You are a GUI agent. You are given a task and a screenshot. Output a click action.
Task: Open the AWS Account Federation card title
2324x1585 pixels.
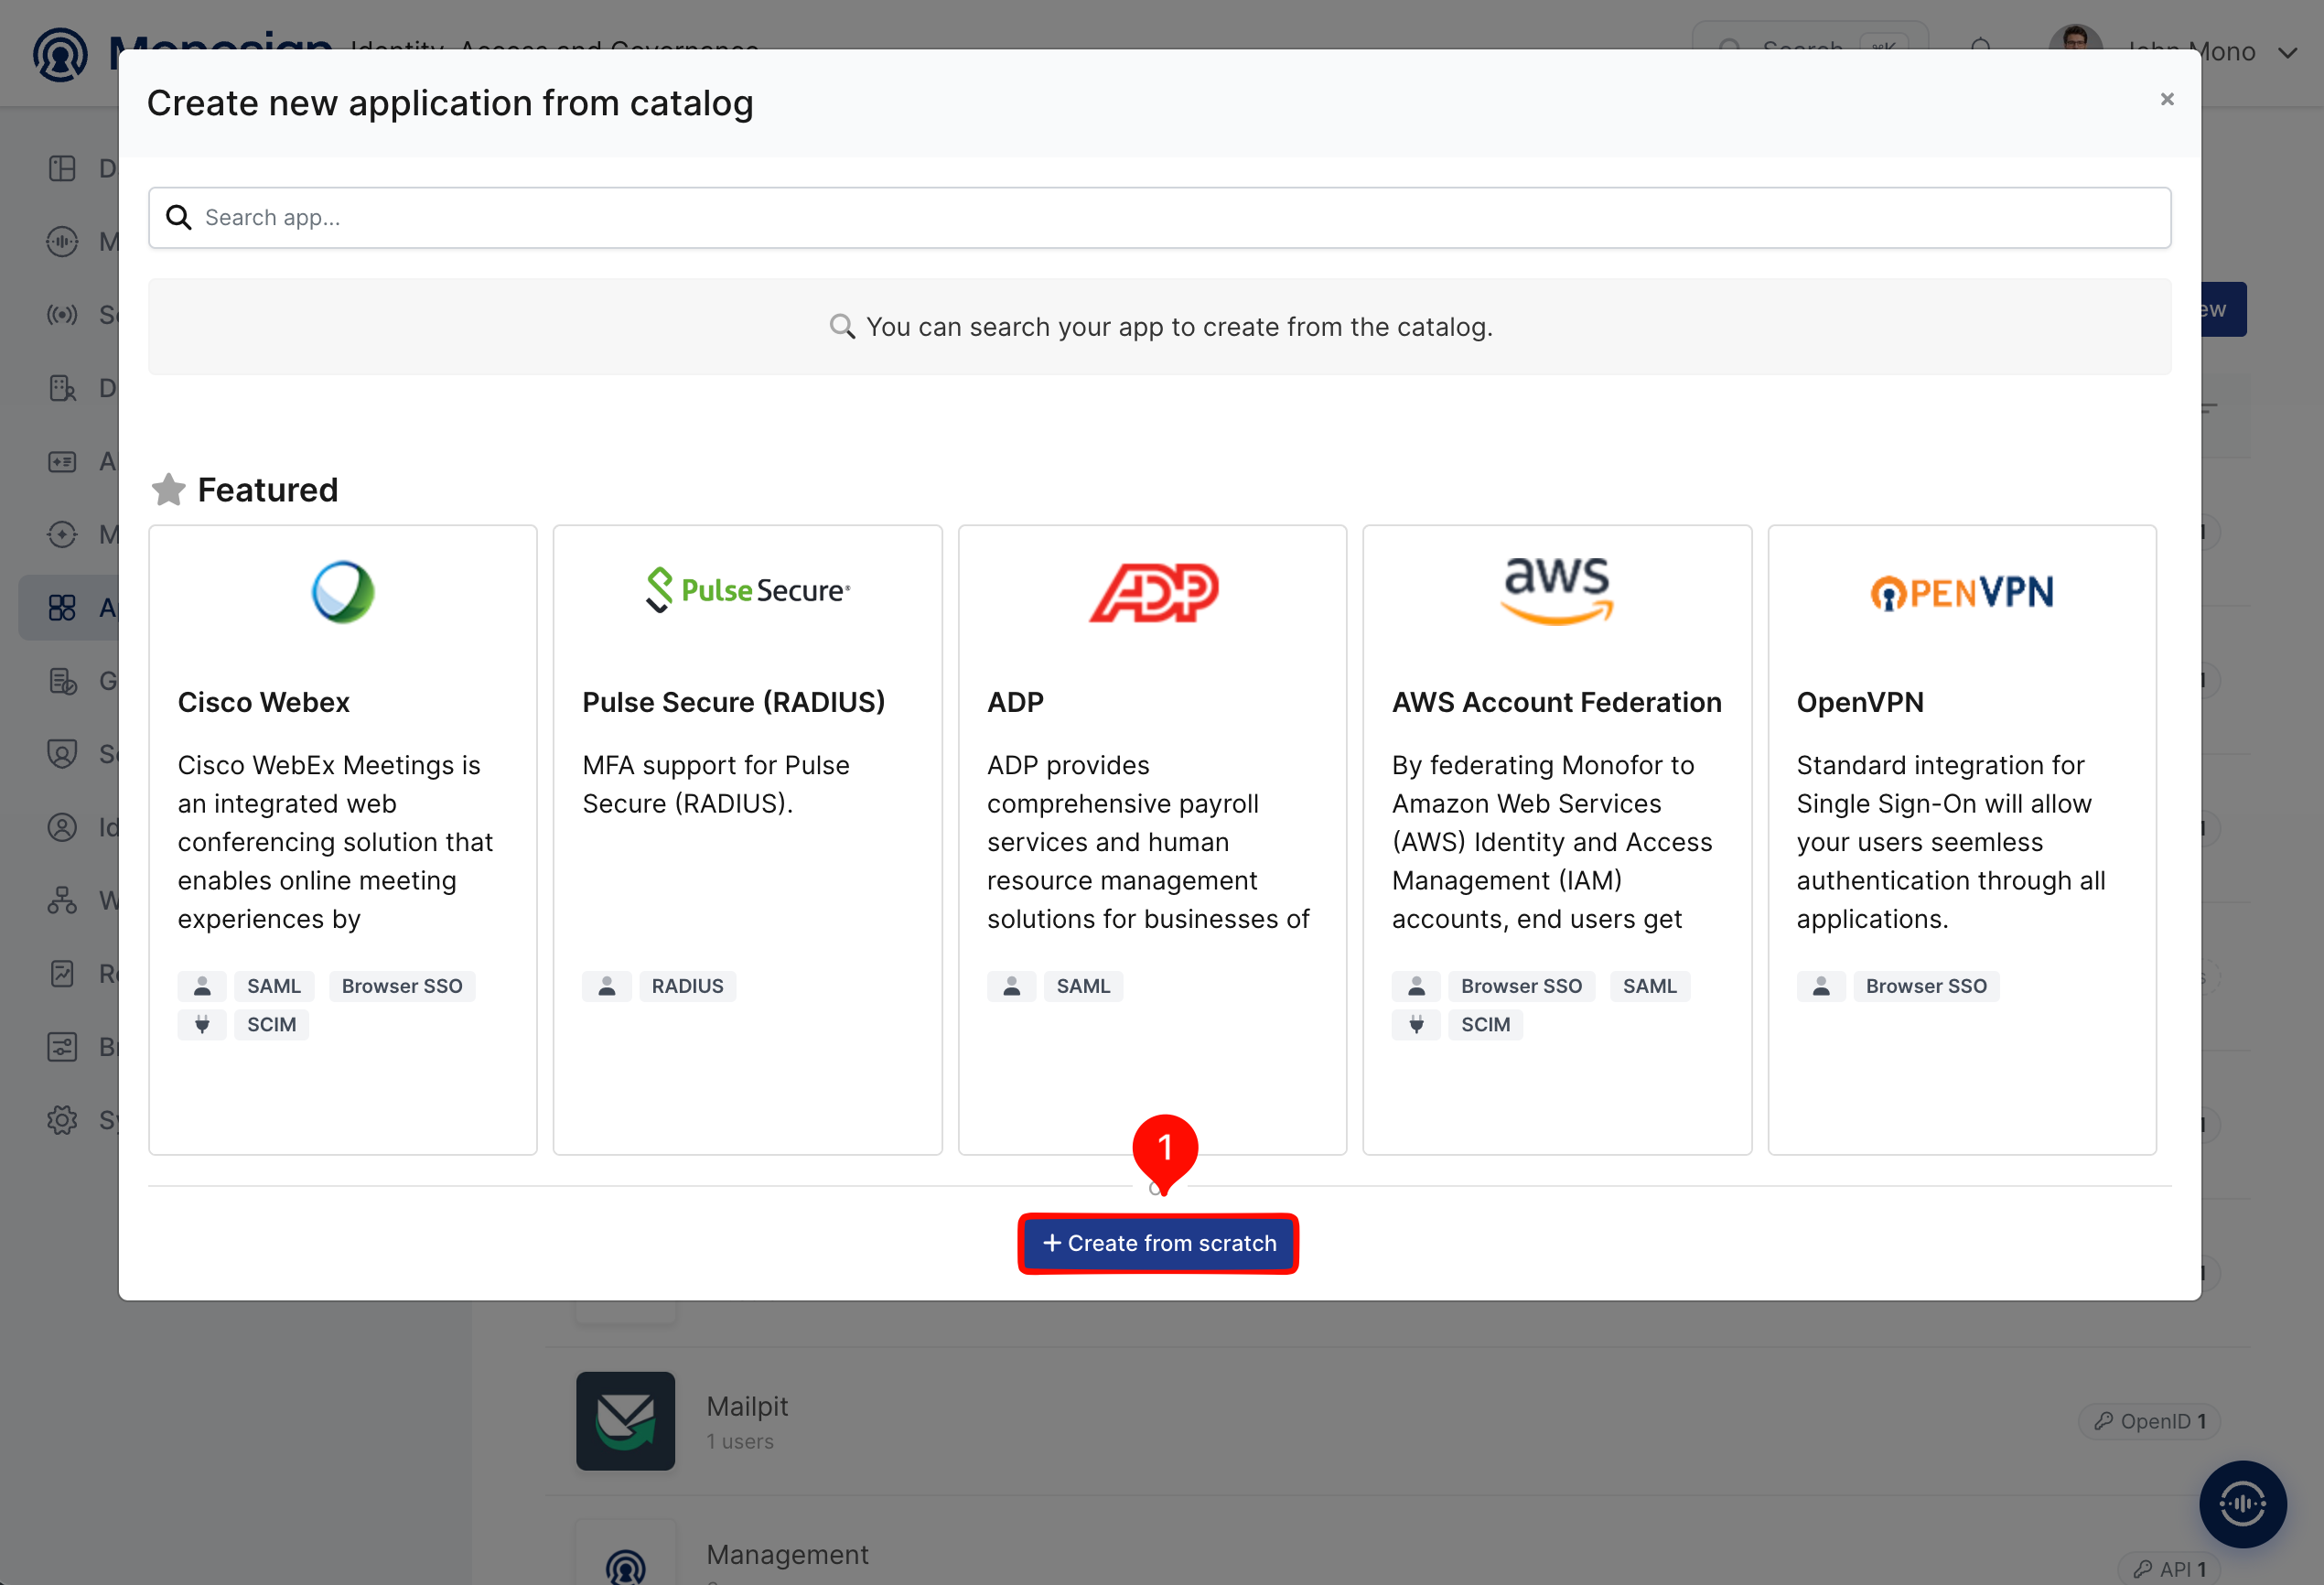(x=1557, y=702)
